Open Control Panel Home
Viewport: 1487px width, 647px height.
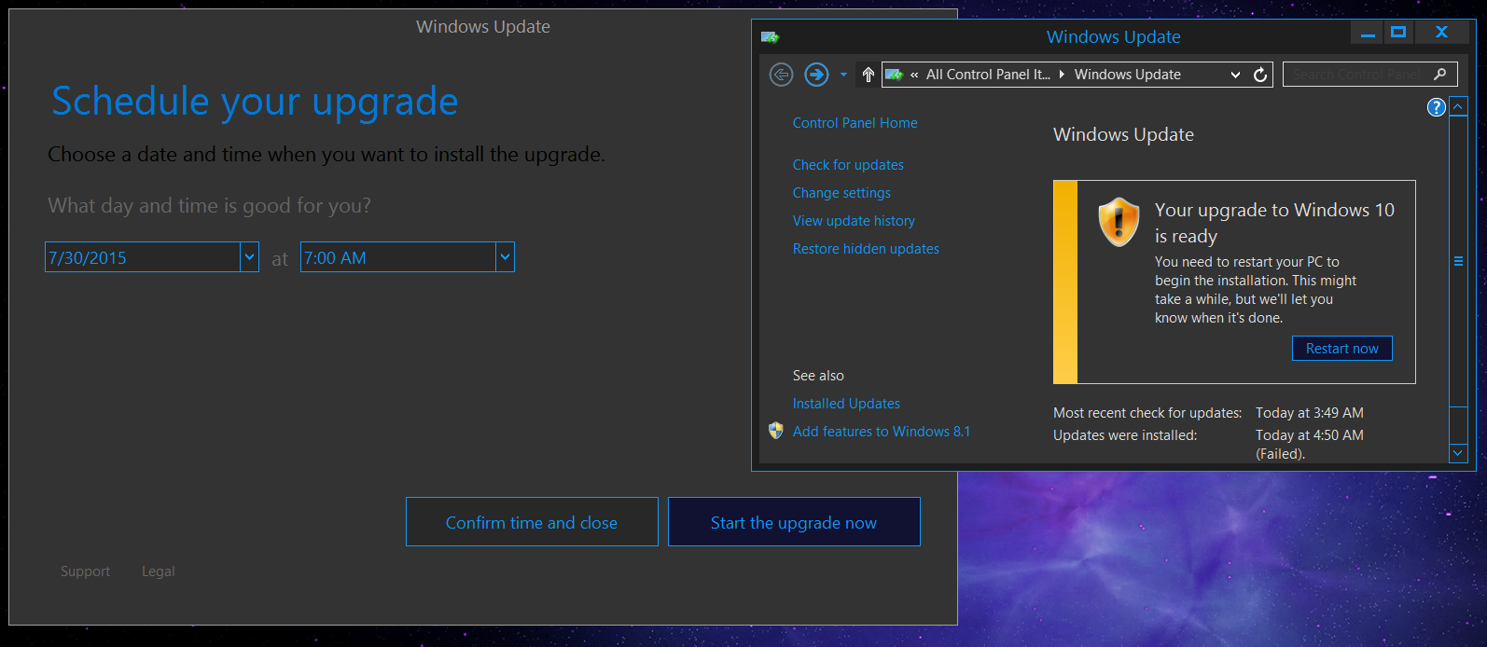point(855,123)
